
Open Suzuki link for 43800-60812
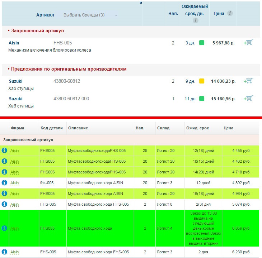coord(15,81)
